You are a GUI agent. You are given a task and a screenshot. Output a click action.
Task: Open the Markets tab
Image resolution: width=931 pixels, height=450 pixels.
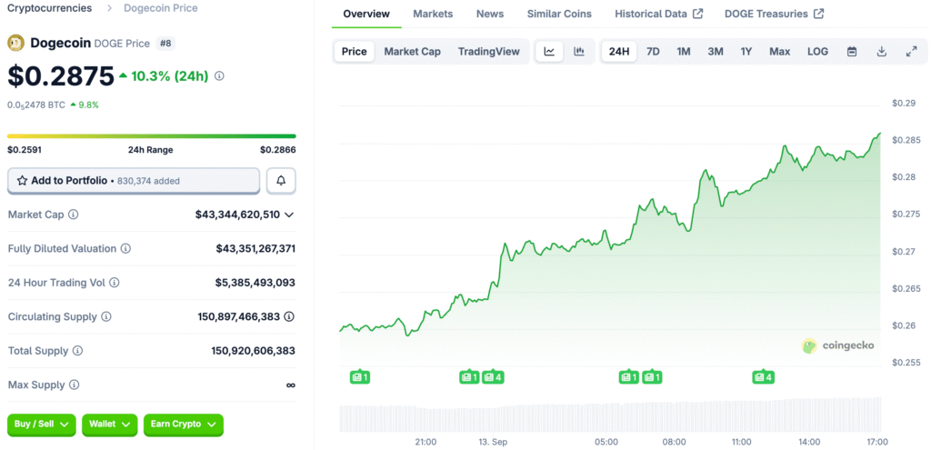click(x=433, y=14)
